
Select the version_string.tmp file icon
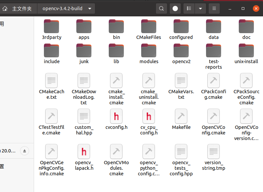click(x=214, y=151)
